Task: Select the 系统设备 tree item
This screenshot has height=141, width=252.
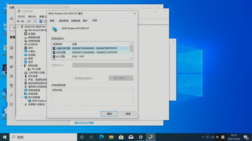Action: click(x=33, y=94)
